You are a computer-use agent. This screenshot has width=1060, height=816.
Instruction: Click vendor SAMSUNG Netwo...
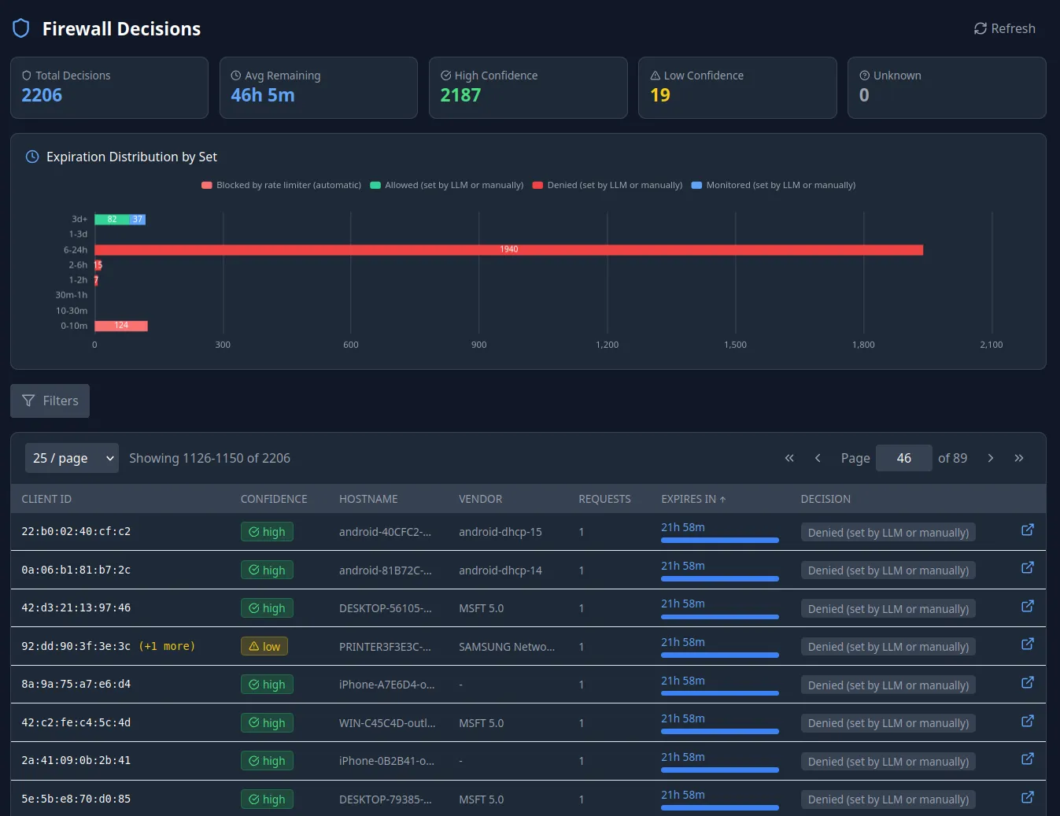(507, 647)
